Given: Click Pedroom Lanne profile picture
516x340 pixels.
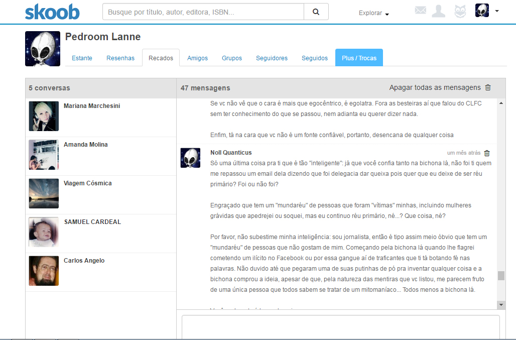Looking at the screenshot, I should pyautogui.click(x=43, y=49).
